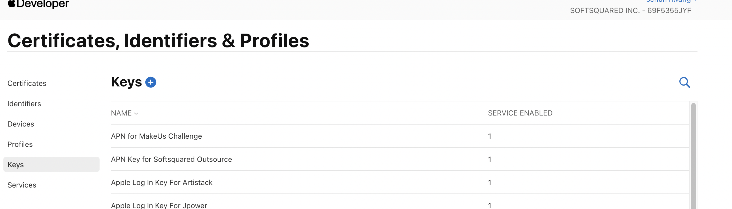Click the SERVICE ENABLED column header

pyautogui.click(x=520, y=113)
